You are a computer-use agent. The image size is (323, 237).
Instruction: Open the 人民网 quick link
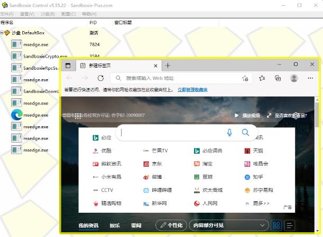click(206, 203)
